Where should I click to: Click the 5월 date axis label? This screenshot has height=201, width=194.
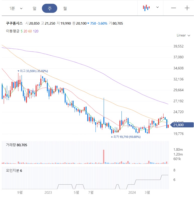pos(76,192)
